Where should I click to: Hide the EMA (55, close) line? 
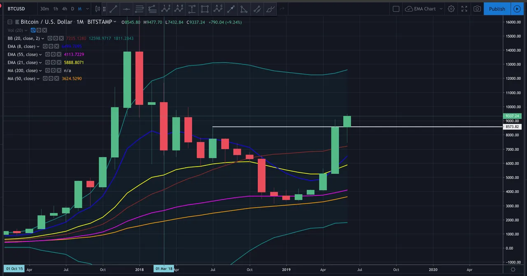click(47, 54)
